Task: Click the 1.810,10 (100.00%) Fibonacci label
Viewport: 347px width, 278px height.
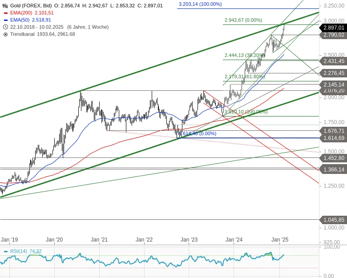Action: (246, 112)
